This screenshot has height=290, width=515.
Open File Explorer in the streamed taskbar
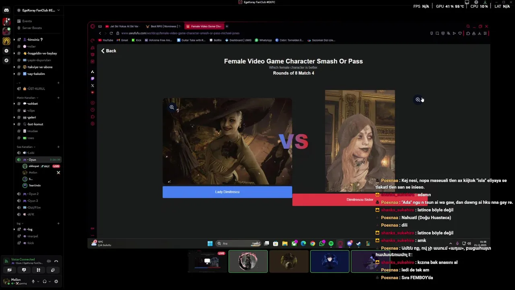click(x=285, y=243)
